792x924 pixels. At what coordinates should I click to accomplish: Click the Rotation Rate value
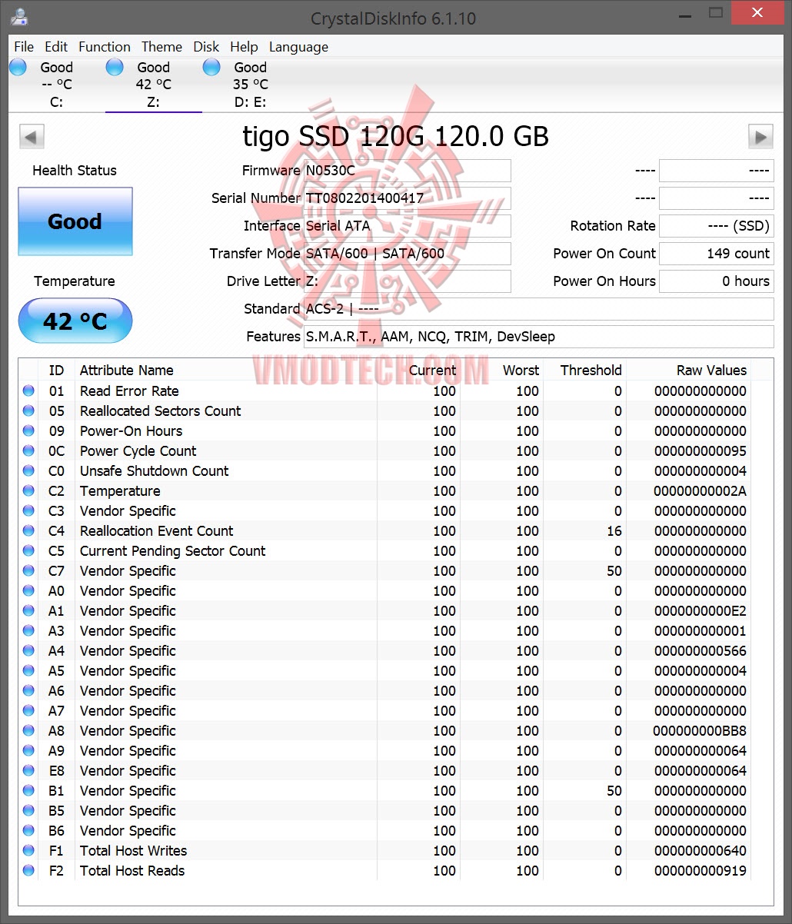point(717,226)
